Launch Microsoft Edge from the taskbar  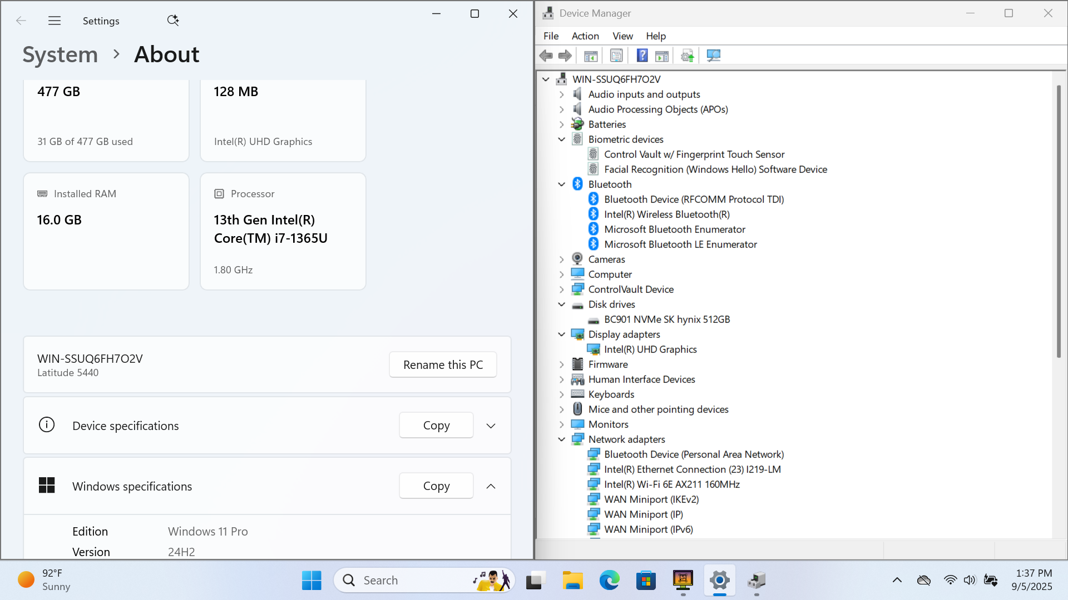click(x=609, y=581)
